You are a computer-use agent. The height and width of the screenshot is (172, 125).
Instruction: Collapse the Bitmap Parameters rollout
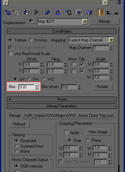pyautogui.click(x=62, y=106)
